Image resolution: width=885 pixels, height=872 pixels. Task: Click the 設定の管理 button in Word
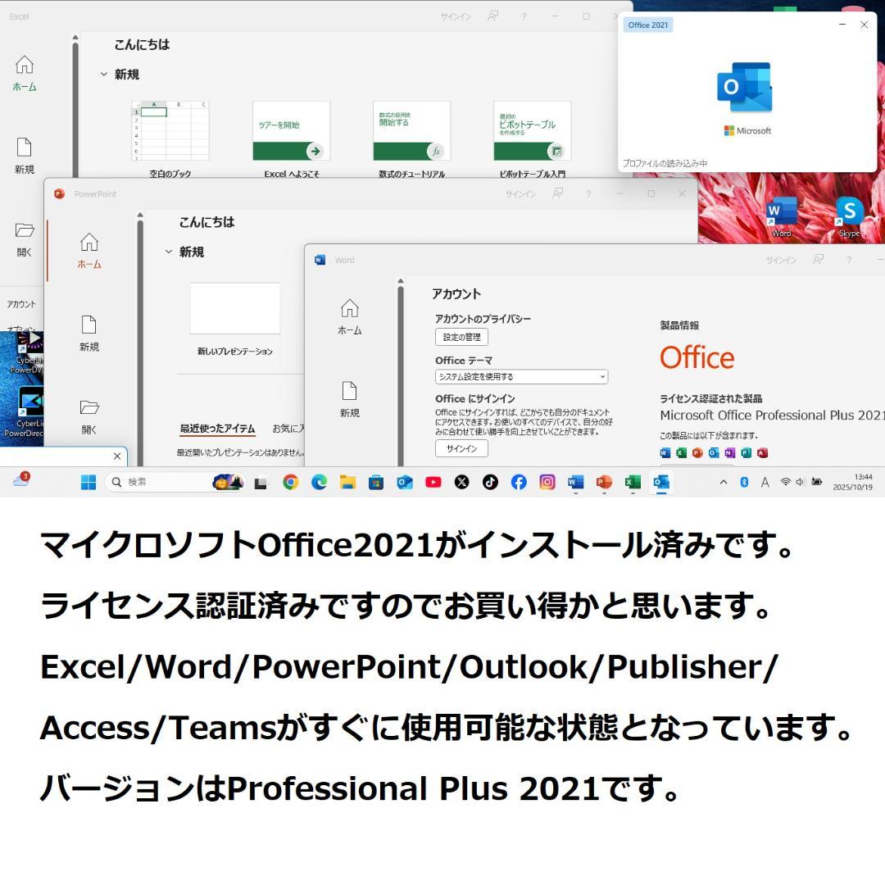coord(461,337)
